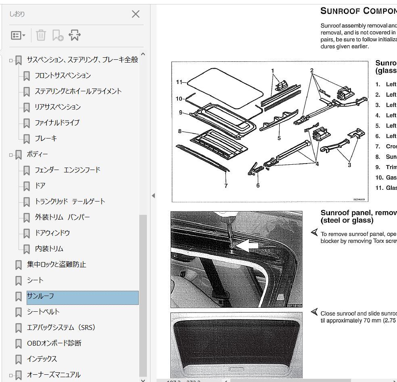The height and width of the screenshot is (382, 397).
Task: Click the bookmark icon beside インデックス
Action: [18, 359]
